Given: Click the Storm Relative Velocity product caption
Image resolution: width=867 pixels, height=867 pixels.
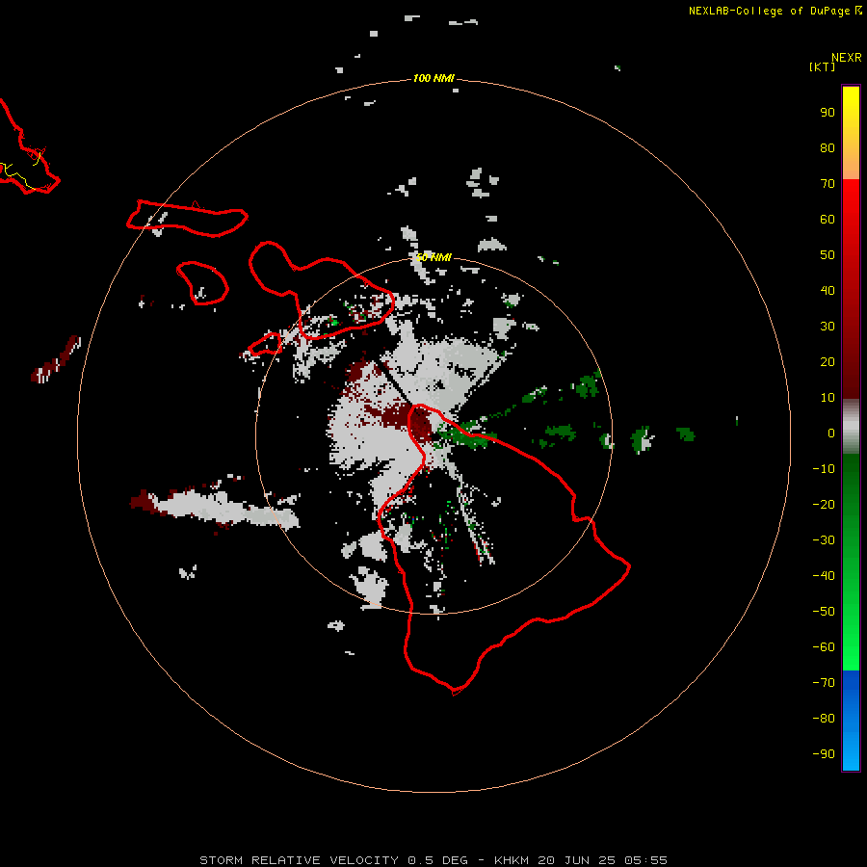Looking at the screenshot, I should pyautogui.click(x=433, y=860).
